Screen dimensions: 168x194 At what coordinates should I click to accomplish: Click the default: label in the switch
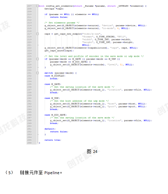(x=50, y=129)
